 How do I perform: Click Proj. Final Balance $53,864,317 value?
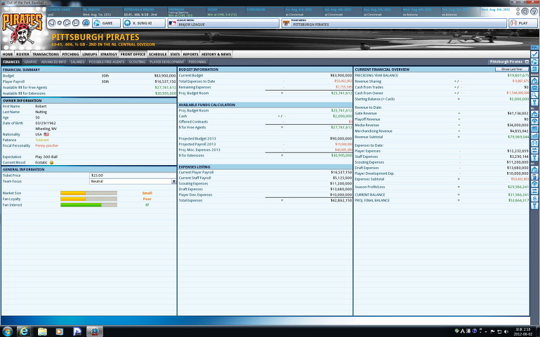coord(518,200)
